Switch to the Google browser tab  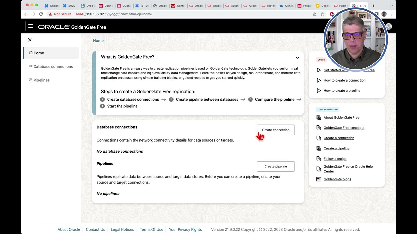[323, 6]
